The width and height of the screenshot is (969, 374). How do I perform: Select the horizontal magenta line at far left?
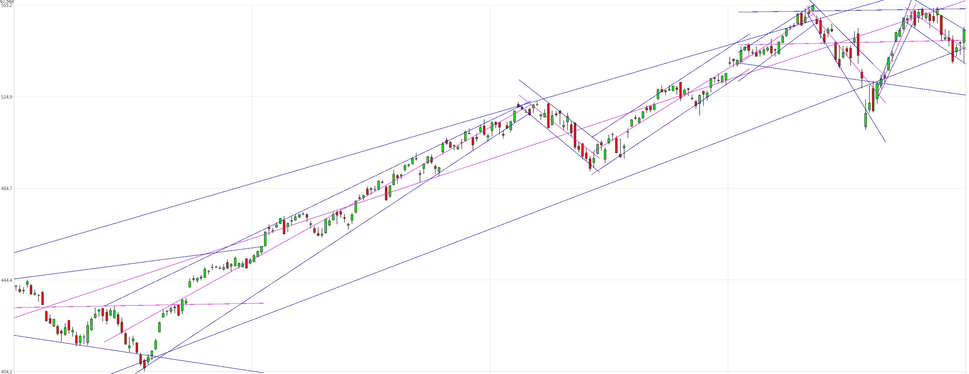click(x=138, y=305)
